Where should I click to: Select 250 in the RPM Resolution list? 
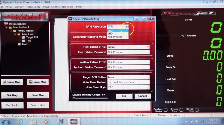click(118, 31)
